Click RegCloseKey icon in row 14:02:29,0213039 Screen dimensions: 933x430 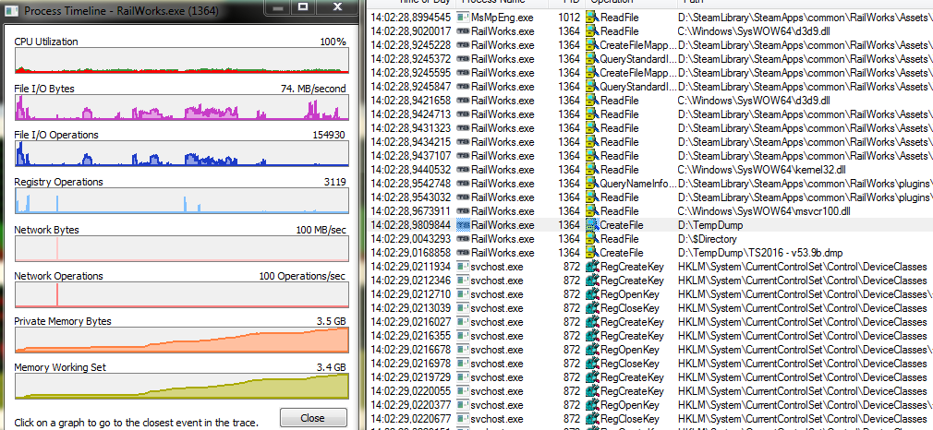[591, 308]
